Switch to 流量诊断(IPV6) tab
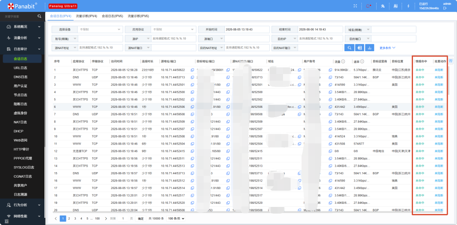This screenshot has width=457, height=225. coord(138,16)
